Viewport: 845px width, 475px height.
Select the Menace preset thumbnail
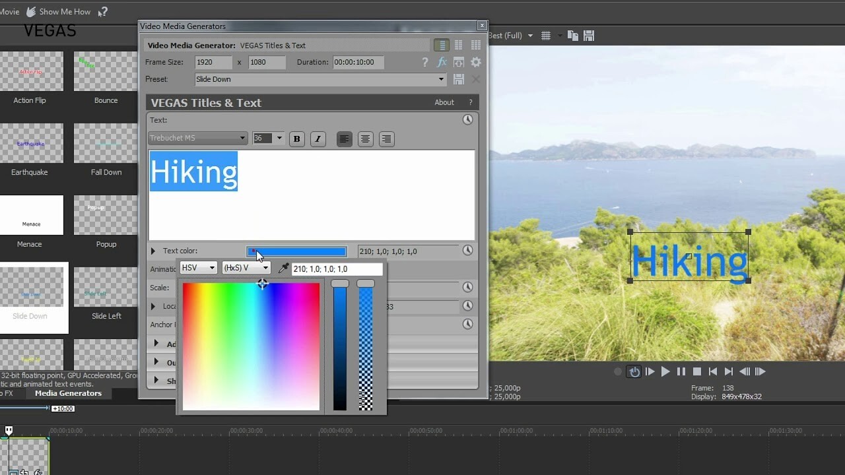[x=30, y=215]
